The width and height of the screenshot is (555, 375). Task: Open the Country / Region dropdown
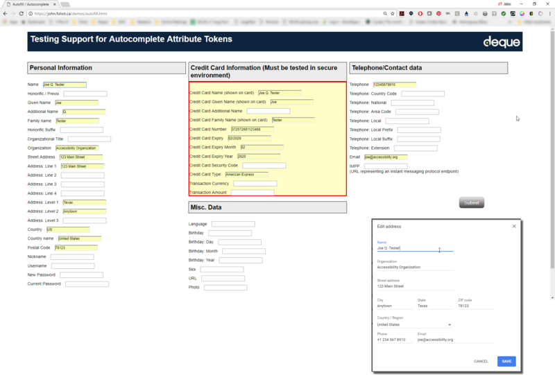click(x=415, y=324)
